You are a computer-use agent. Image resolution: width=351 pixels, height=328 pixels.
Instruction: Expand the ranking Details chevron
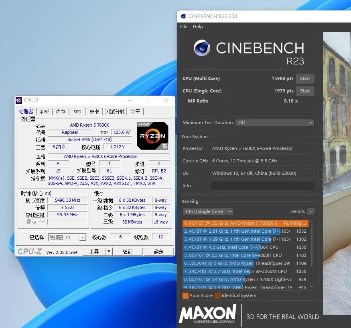click(311, 211)
